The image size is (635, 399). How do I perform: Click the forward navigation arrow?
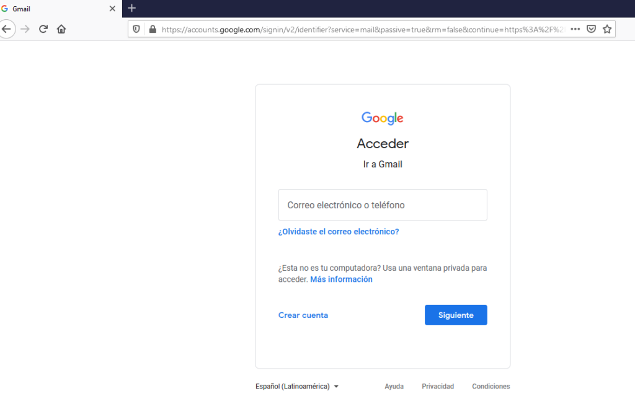coord(24,28)
